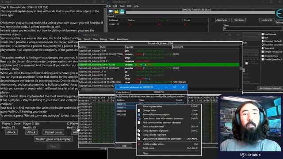The height and width of the screenshot is (159, 283).
Task: Click the Cheat Engine logo above Settings
Action: (x=279, y=14)
